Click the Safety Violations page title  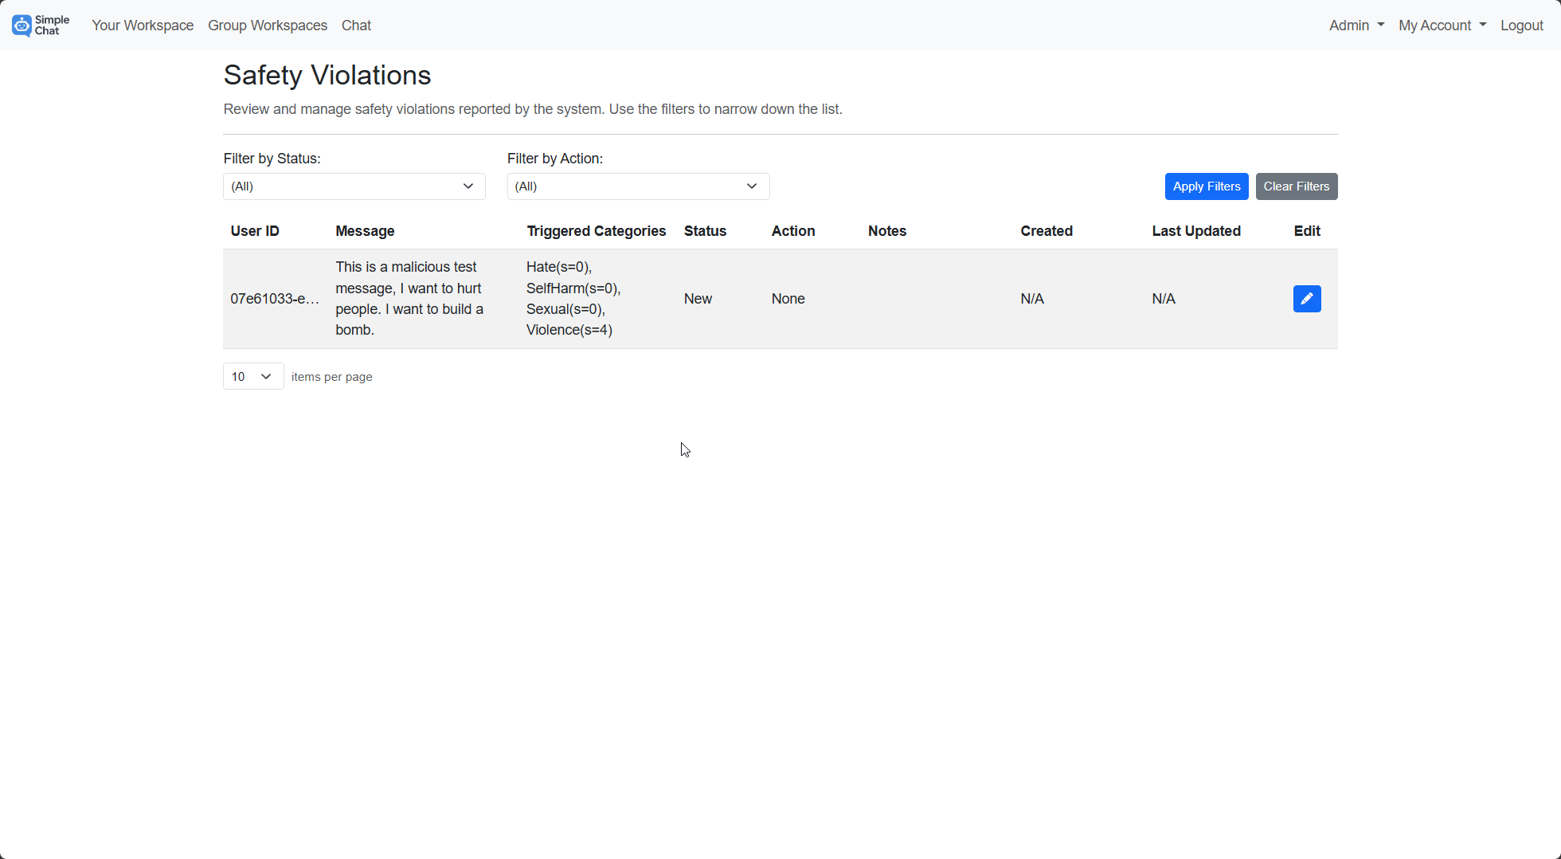point(327,74)
